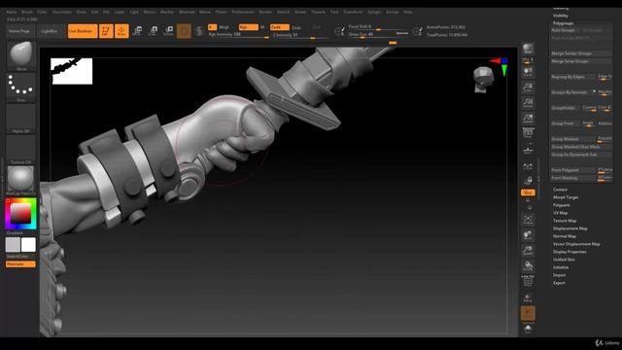
Task: Toggle Edit mode
Action: click(x=106, y=31)
